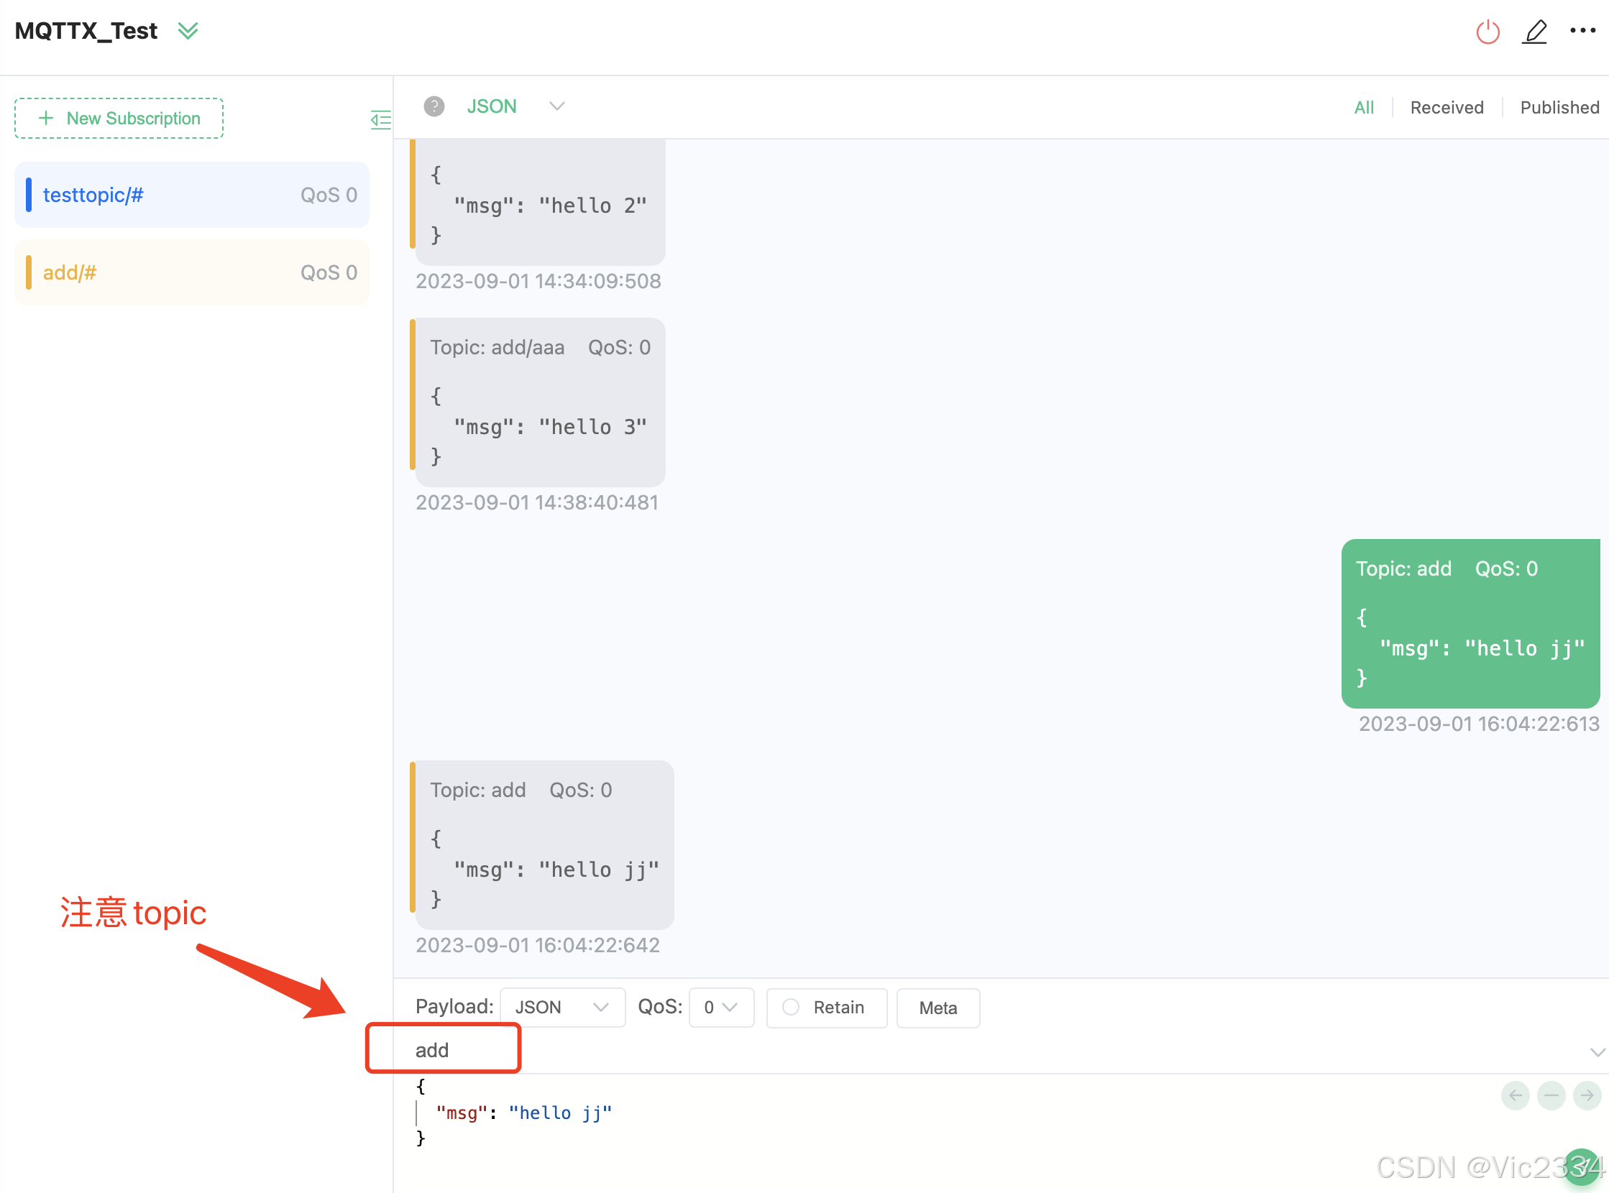Image resolution: width=1609 pixels, height=1193 pixels.
Task: Go to previous payload history arrow
Action: click(1515, 1095)
